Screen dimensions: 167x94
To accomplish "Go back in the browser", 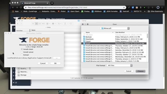I will (x=13, y=8).
